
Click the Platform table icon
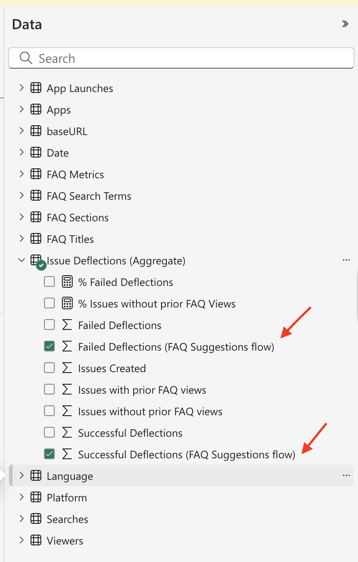click(36, 497)
